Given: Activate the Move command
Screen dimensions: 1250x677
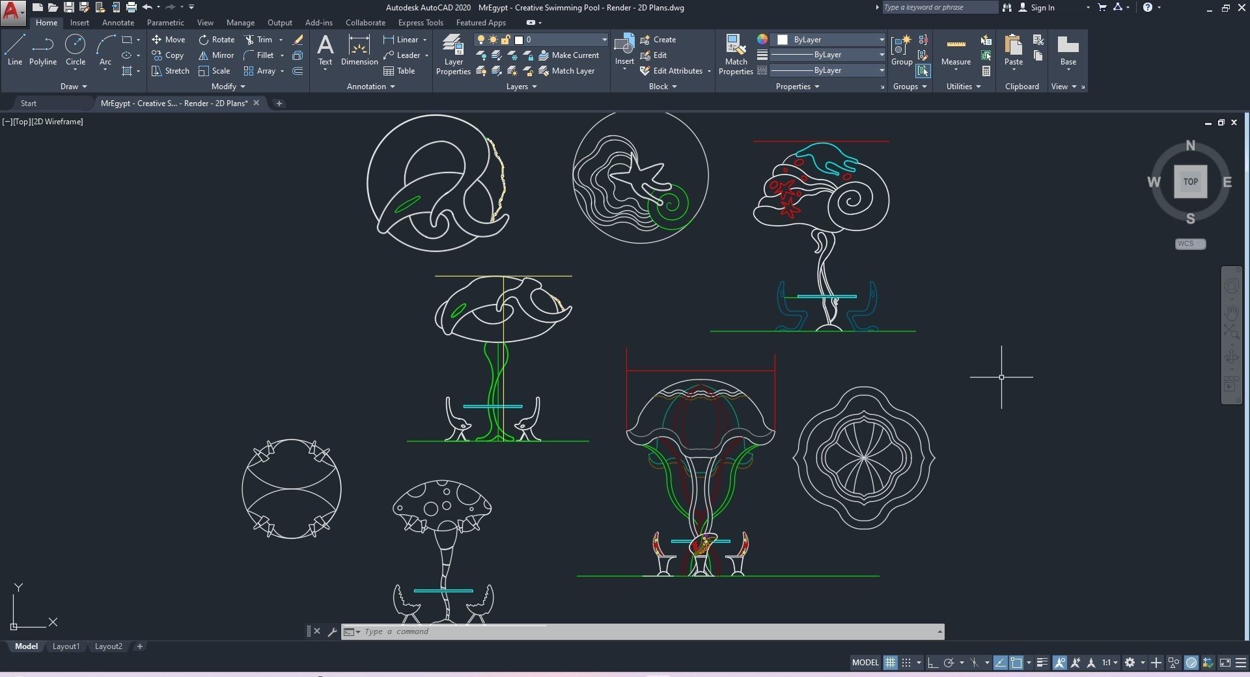Looking at the screenshot, I should pos(169,40).
